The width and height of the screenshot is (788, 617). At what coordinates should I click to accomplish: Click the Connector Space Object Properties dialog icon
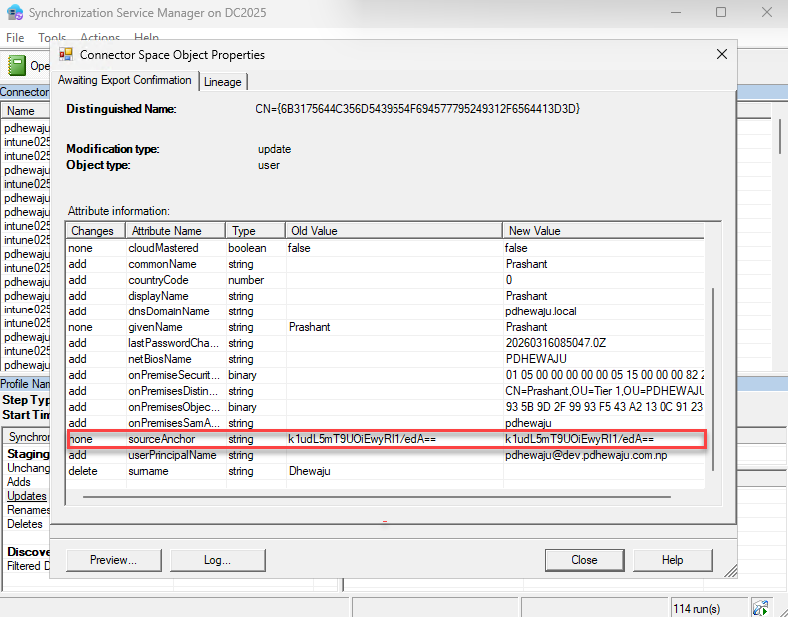[66, 55]
